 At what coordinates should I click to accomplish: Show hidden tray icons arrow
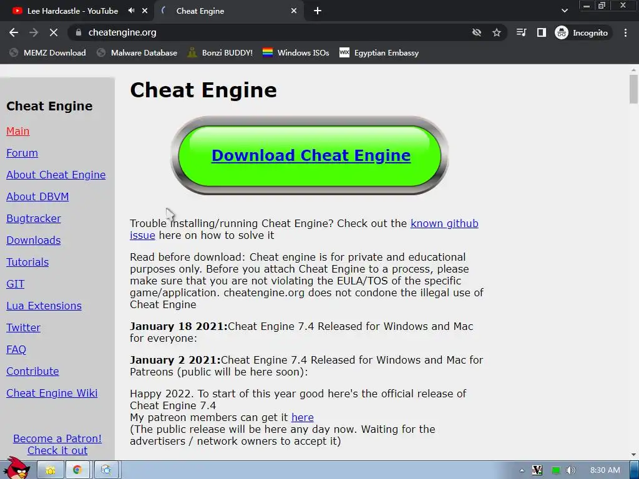click(x=522, y=470)
